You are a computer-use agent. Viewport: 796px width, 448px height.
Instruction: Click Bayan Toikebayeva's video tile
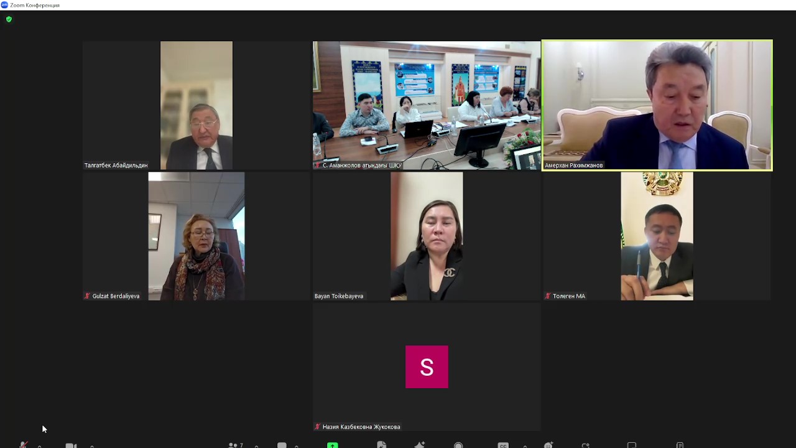427,236
